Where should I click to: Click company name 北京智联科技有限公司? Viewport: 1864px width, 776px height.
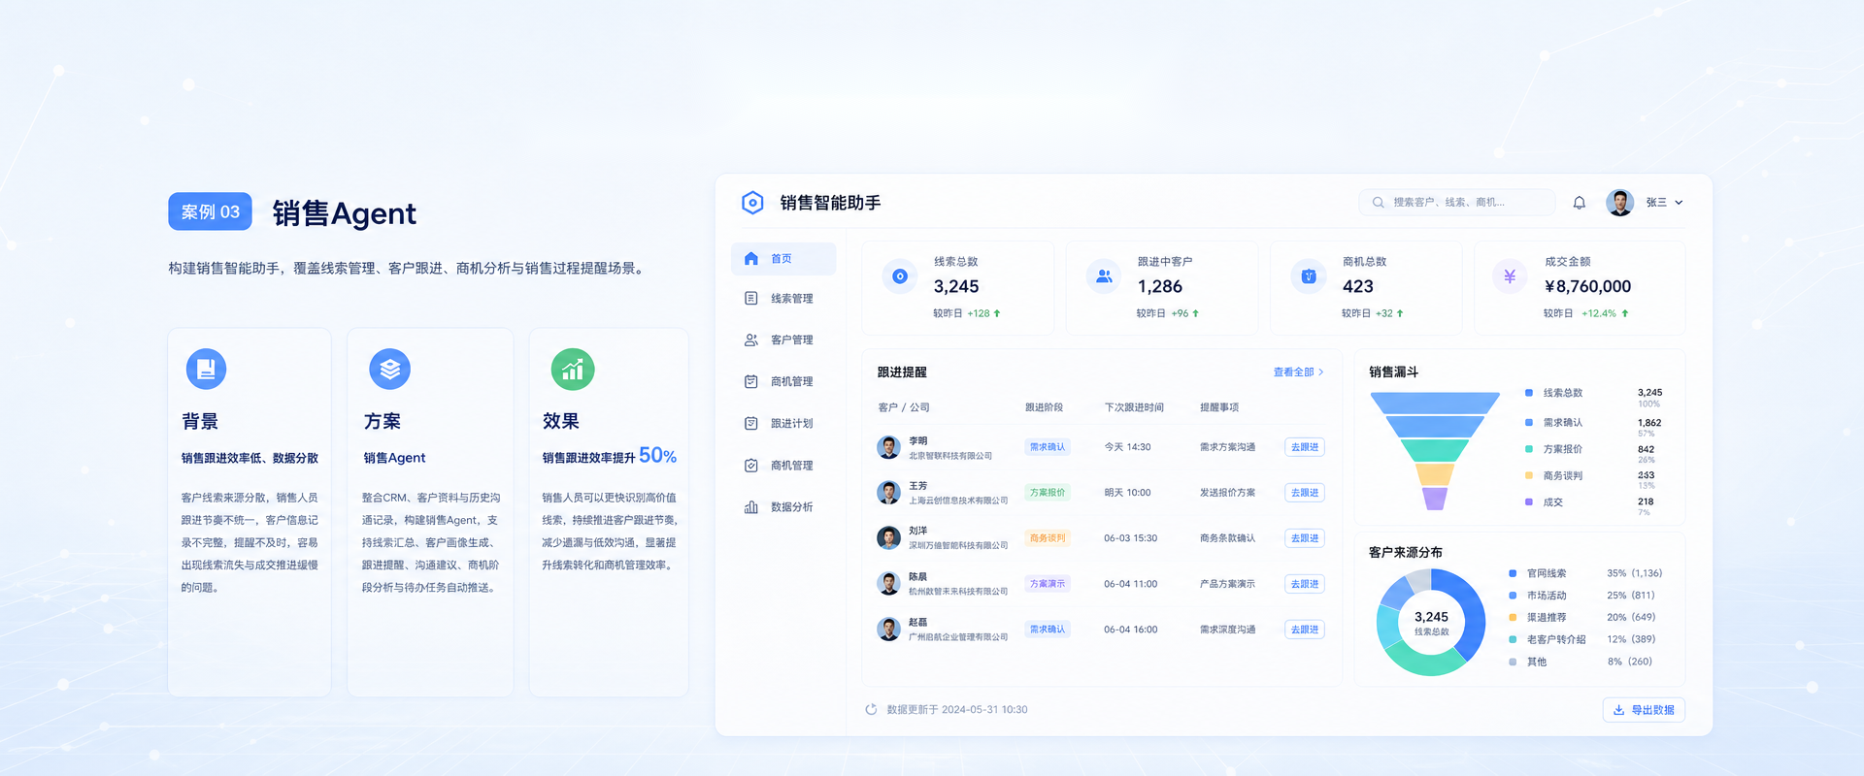950,456
